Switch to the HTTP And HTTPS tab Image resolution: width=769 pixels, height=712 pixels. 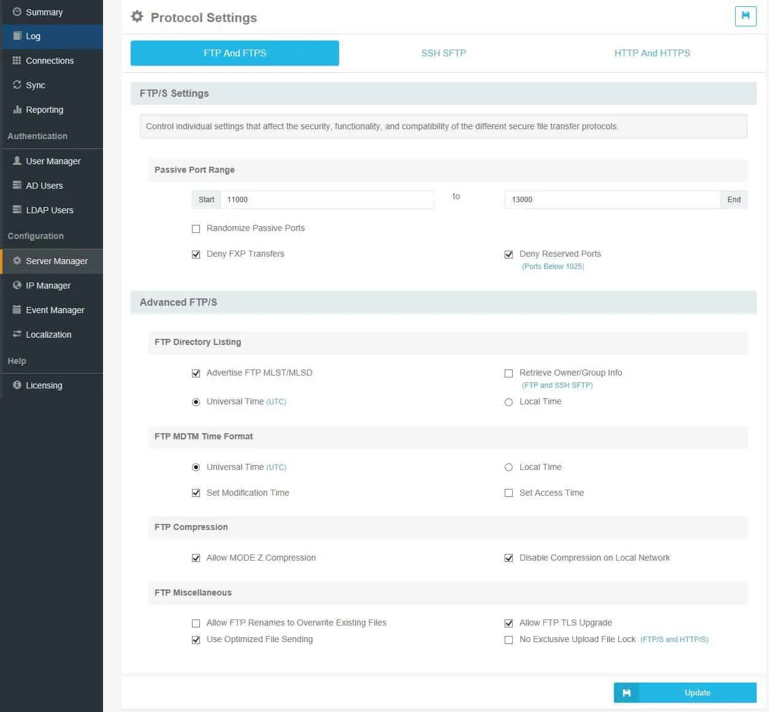[x=652, y=53]
